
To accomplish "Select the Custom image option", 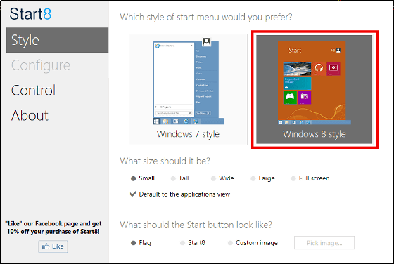I will [x=253, y=243].
